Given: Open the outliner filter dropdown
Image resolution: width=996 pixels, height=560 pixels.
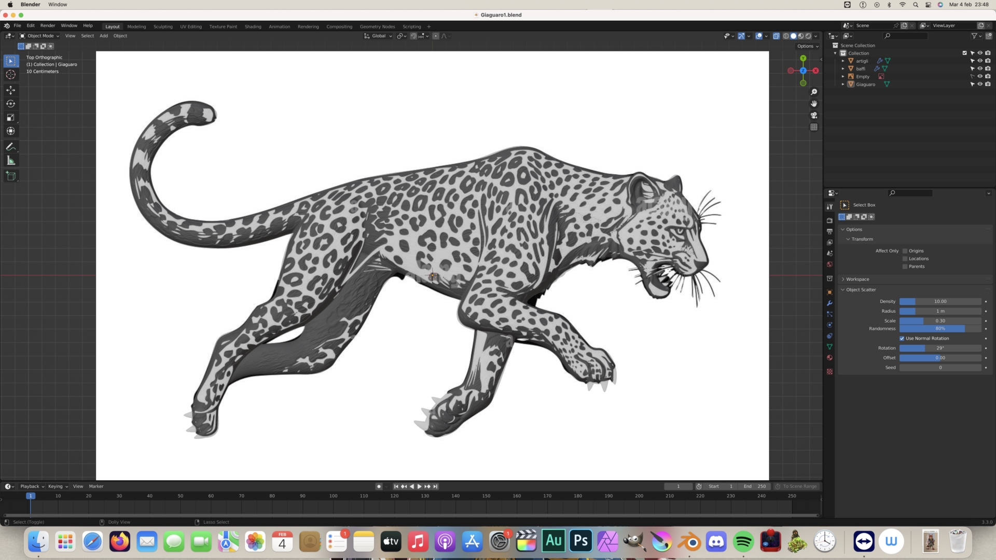Looking at the screenshot, I should (x=976, y=36).
